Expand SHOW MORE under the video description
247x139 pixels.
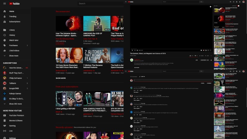(136, 68)
